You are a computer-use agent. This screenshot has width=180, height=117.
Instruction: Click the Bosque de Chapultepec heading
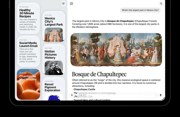coord(99,74)
